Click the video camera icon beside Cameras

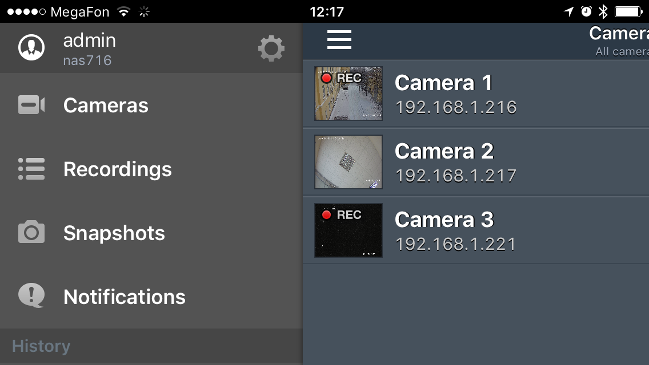(31, 105)
